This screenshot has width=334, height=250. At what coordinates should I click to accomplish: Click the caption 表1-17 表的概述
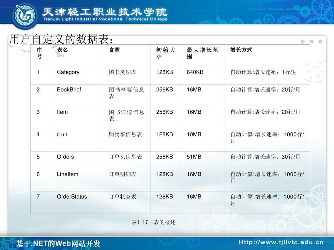tap(154, 222)
